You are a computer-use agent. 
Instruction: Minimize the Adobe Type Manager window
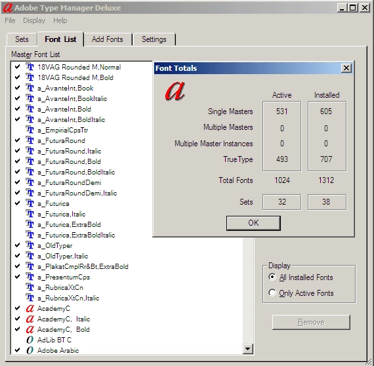pyautogui.click(x=343, y=8)
